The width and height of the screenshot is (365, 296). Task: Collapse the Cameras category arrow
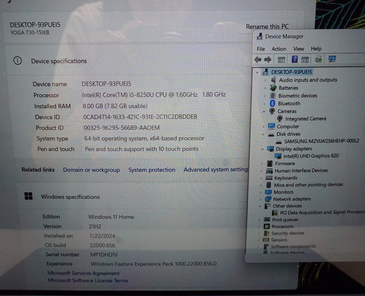point(264,111)
